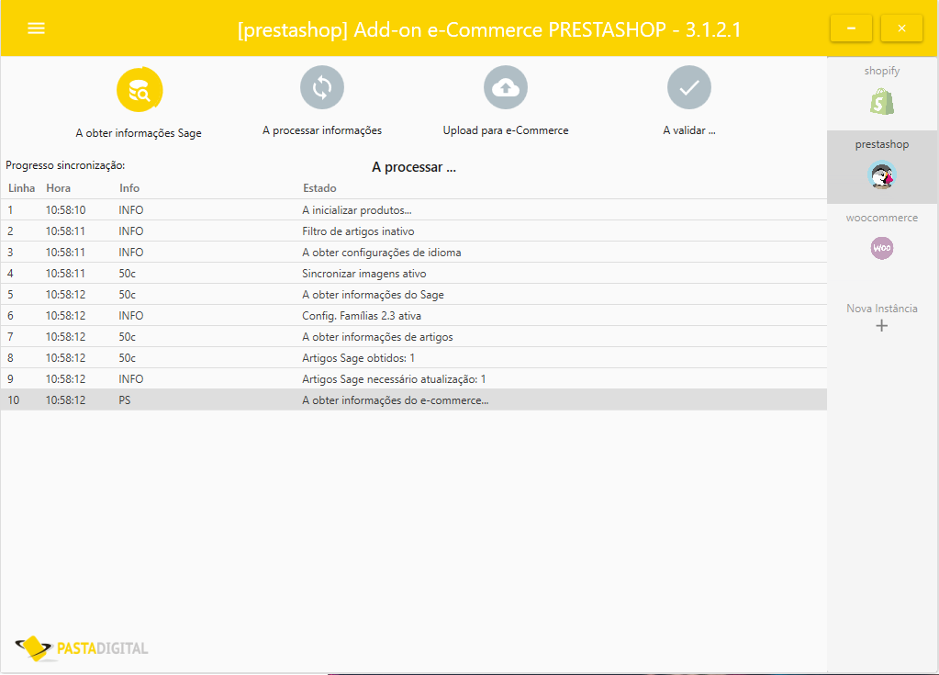The width and height of the screenshot is (939, 675).
Task: Select log row 'A inicializar produtos...'
Action: 414,210
